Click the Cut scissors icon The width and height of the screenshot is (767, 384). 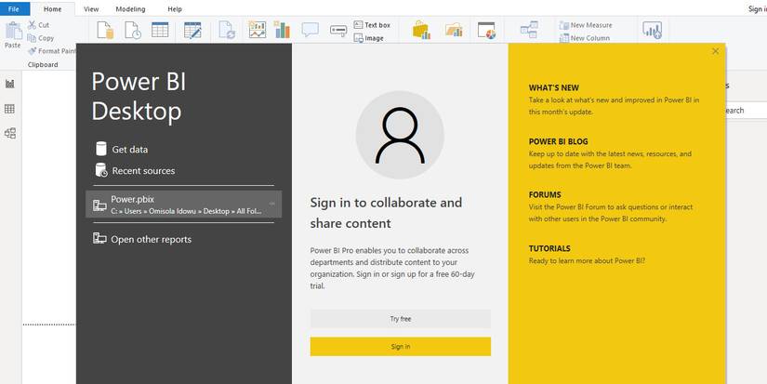pos(32,25)
